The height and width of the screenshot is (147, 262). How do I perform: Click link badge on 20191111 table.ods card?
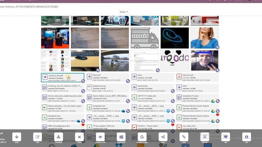pos(173,101)
